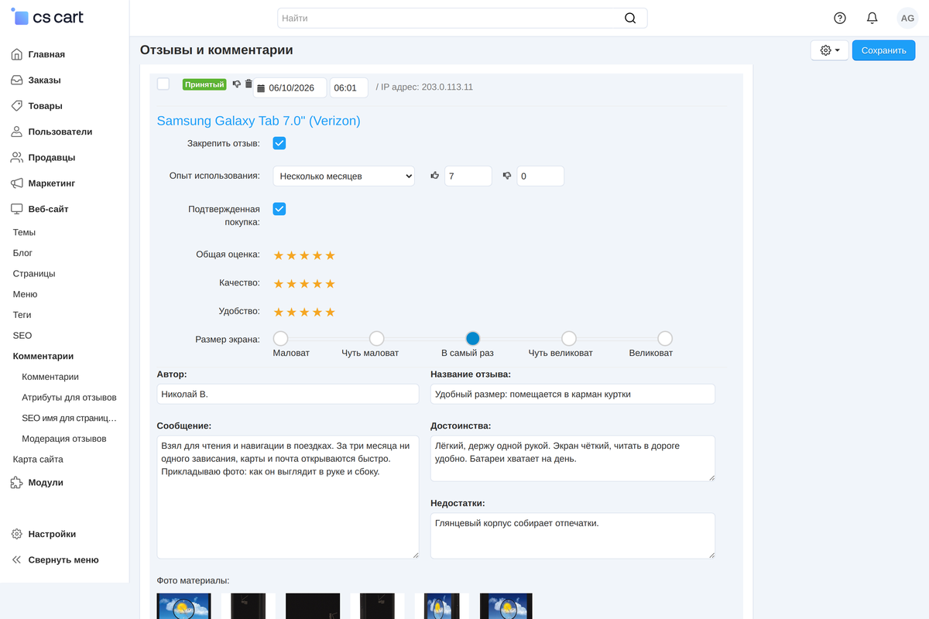Click the thumbs-down icon beside the Принятый badge
This screenshot has width=929, height=619.
(237, 84)
